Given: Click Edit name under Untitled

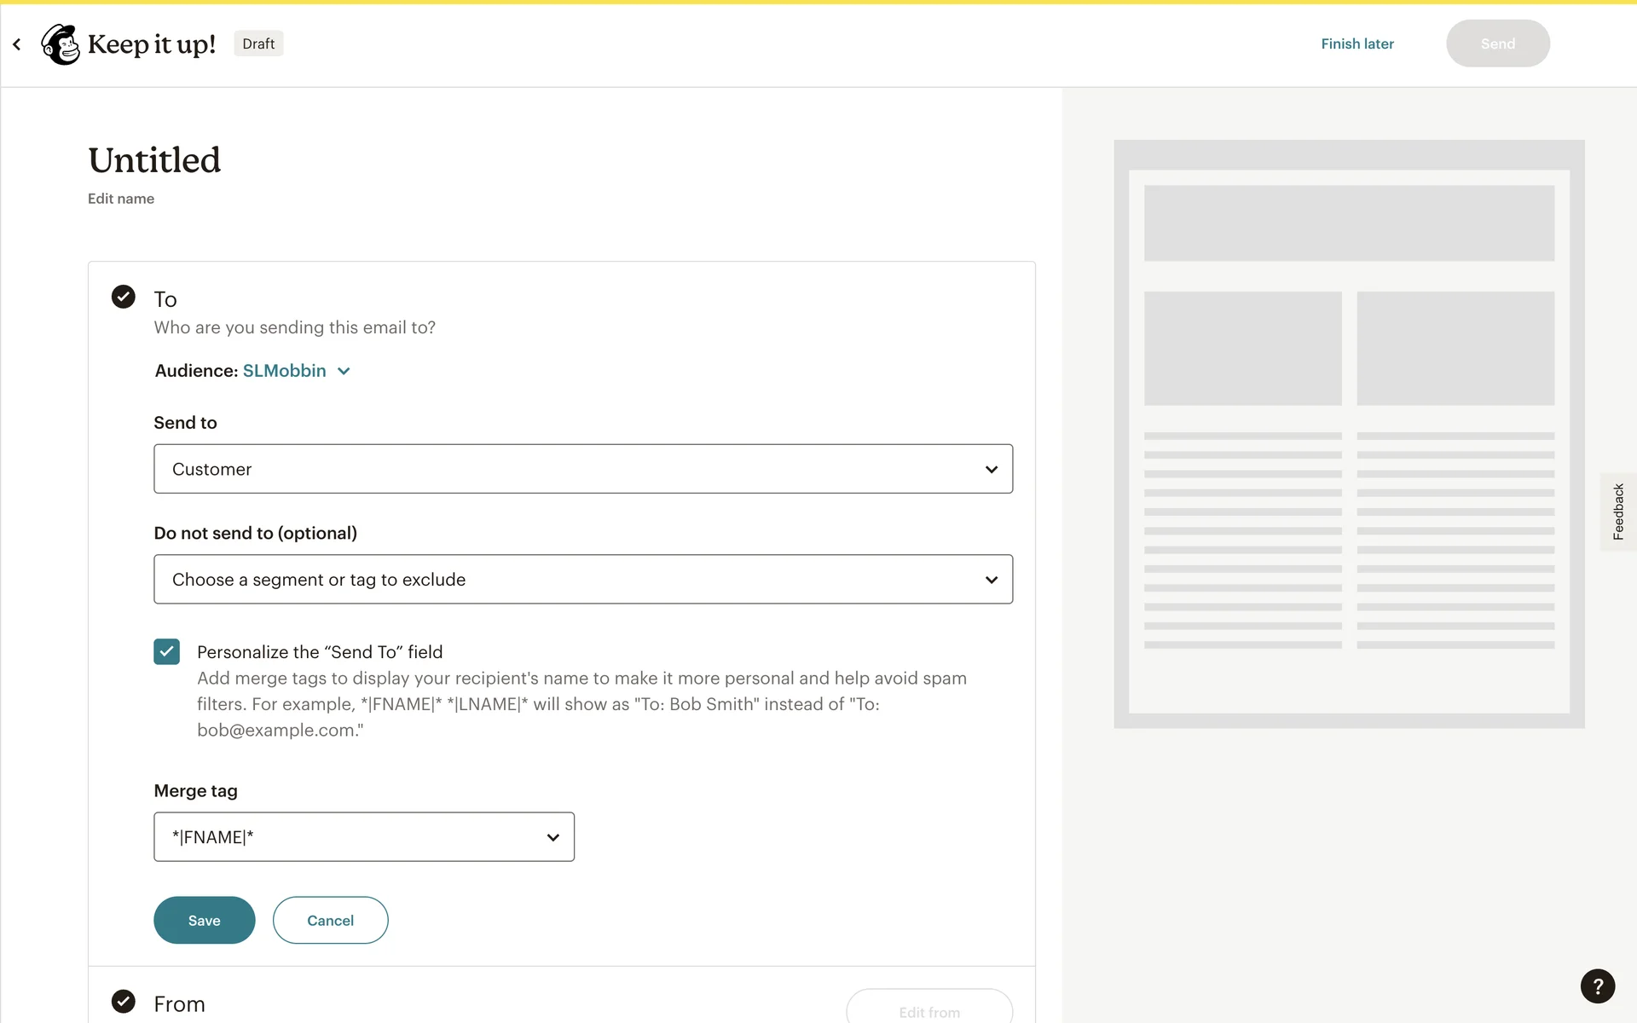Looking at the screenshot, I should [x=121, y=199].
